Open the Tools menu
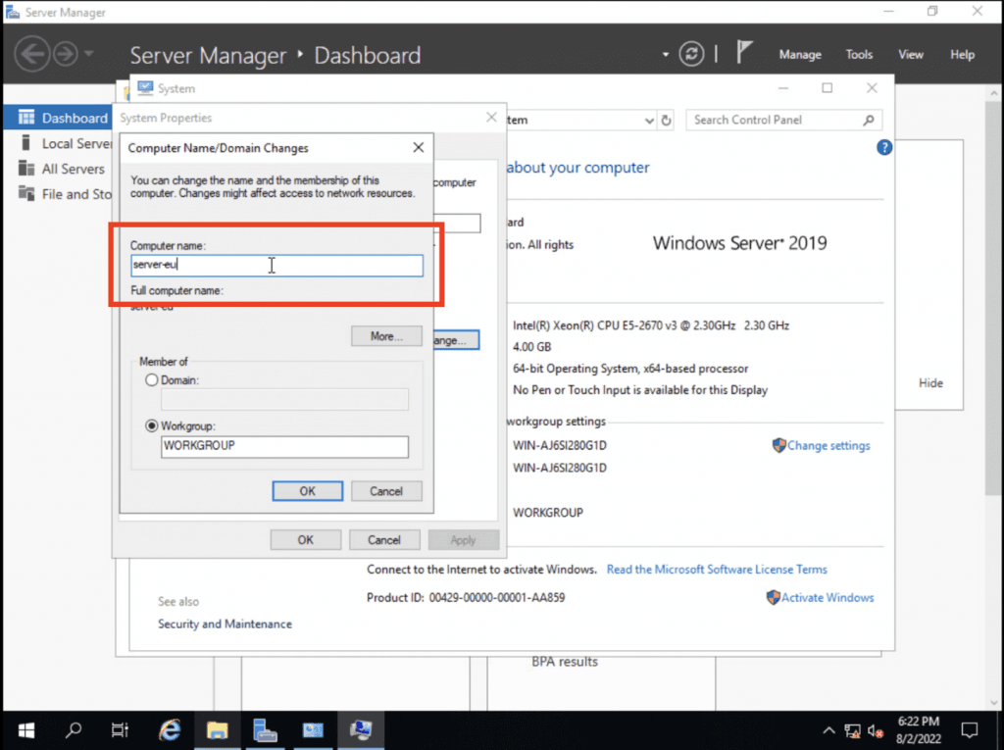 click(859, 55)
